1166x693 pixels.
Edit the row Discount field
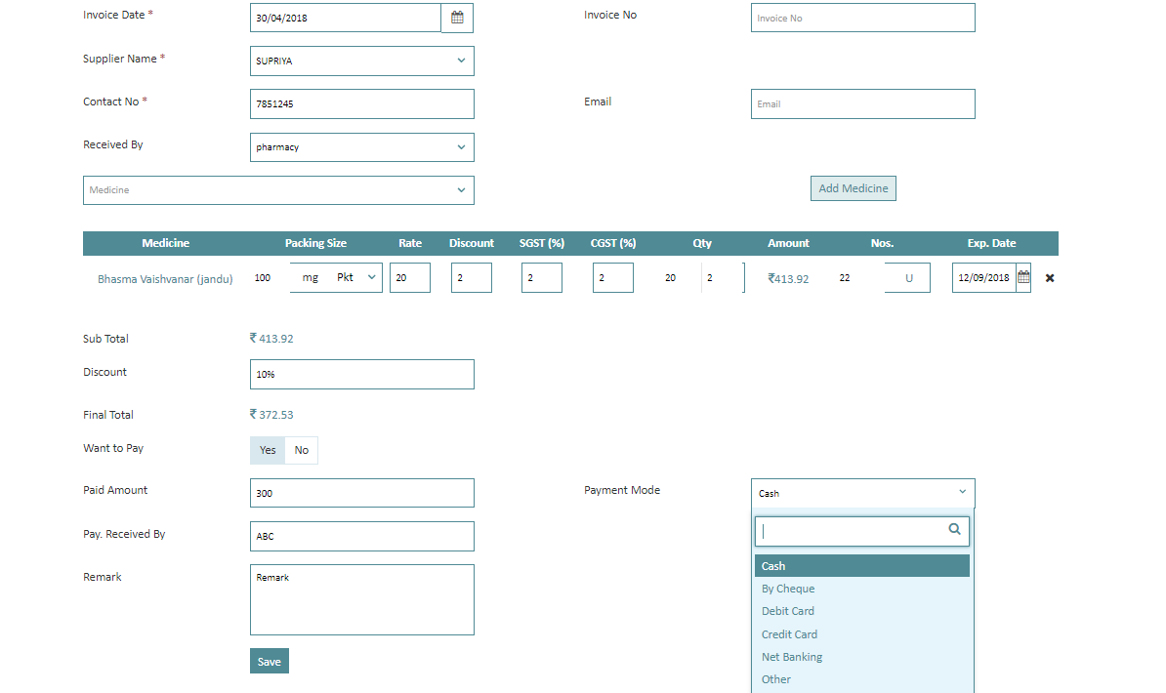(472, 277)
